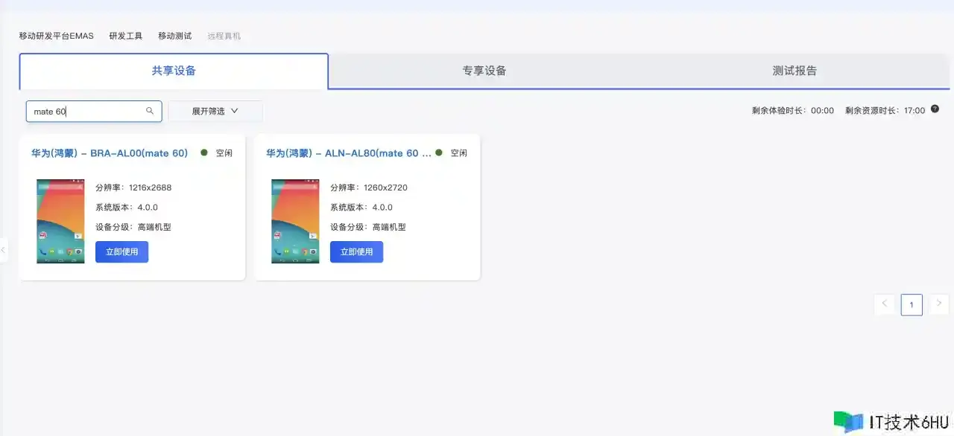Click the BRA-AL00 phone screenshot thumbnail
This screenshot has height=436, width=954.
[x=60, y=221]
